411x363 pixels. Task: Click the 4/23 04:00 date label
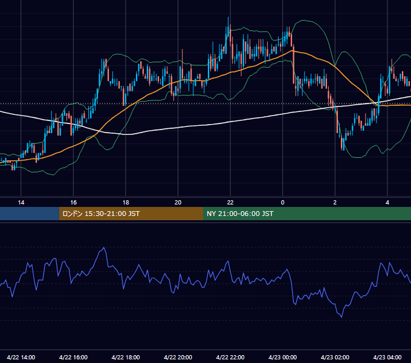click(387, 357)
